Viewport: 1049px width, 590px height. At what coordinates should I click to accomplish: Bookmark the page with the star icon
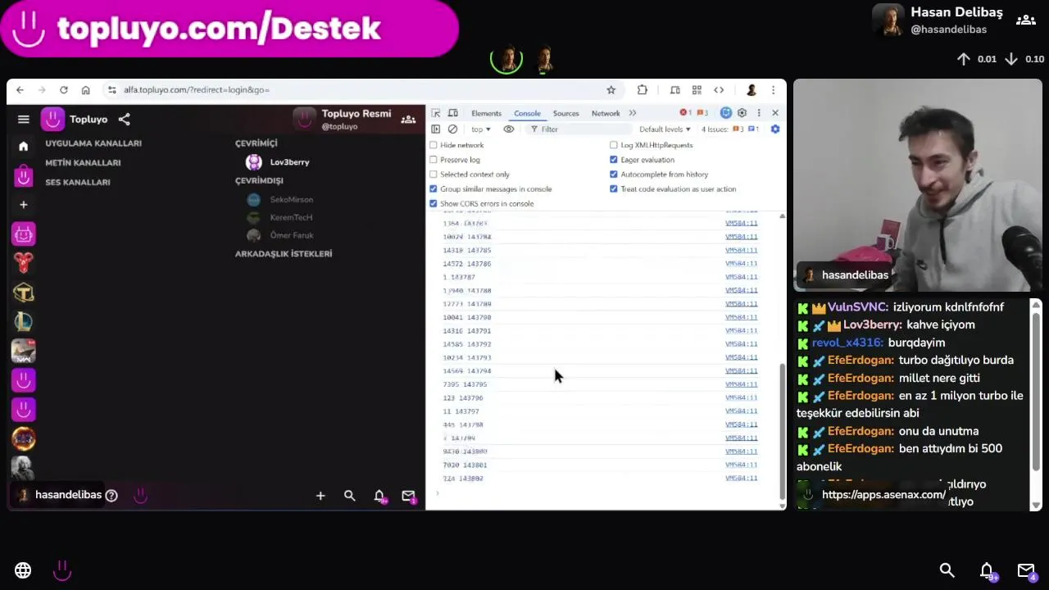point(611,90)
